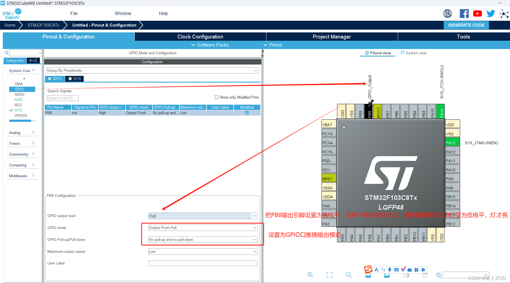Expand the Computing category
Image resolution: width=510 pixels, height=283 pixels.
point(22,165)
